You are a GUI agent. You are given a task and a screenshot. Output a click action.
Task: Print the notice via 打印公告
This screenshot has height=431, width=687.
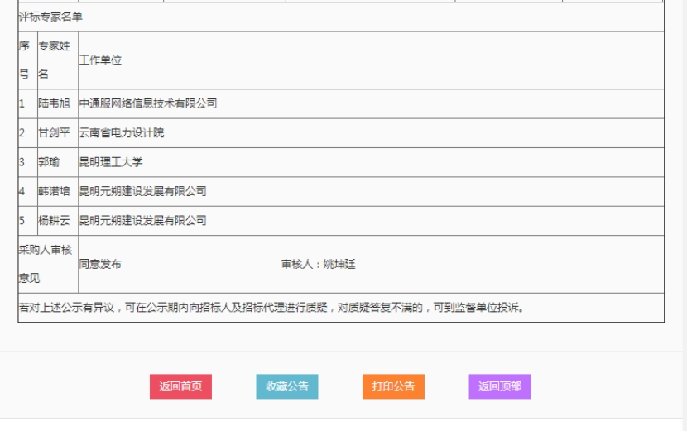pos(393,386)
